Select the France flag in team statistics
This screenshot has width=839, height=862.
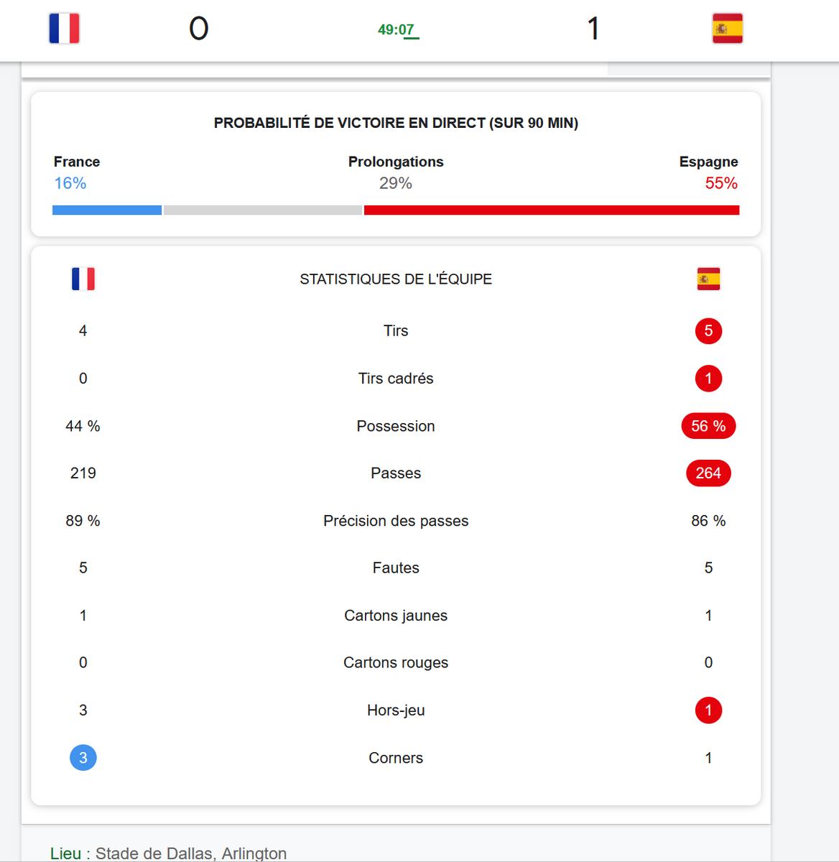tap(83, 279)
